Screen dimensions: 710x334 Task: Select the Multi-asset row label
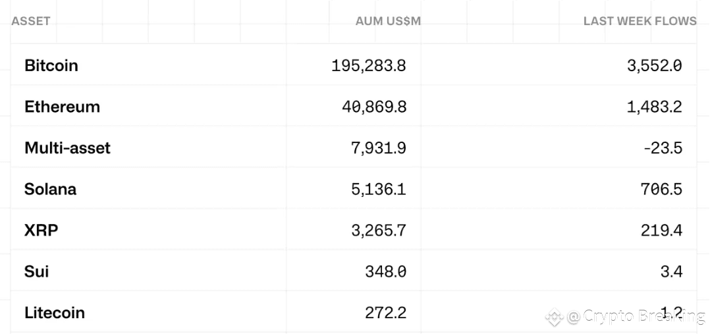tap(67, 148)
